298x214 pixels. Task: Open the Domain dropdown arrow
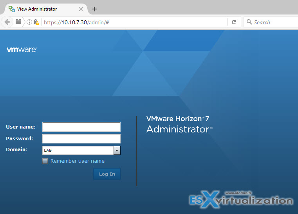(x=117, y=150)
